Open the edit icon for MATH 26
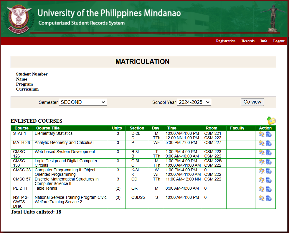The width and height of the screenshot is (289, 233). (262, 144)
